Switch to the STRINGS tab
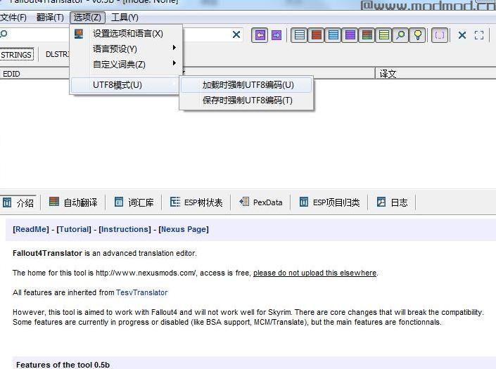496x369 pixels. (16, 55)
